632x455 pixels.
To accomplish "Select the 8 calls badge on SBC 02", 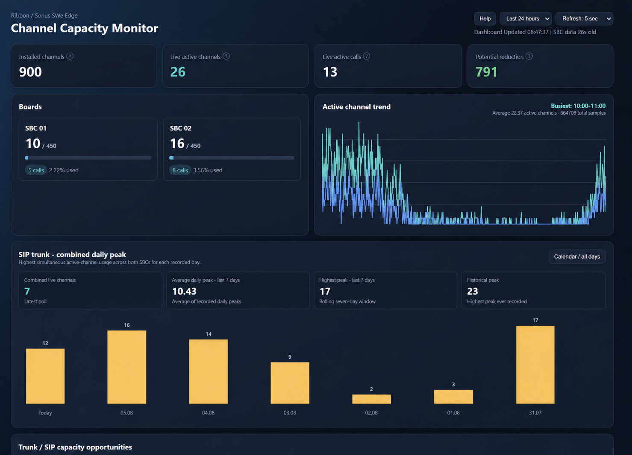I will pyautogui.click(x=180, y=170).
